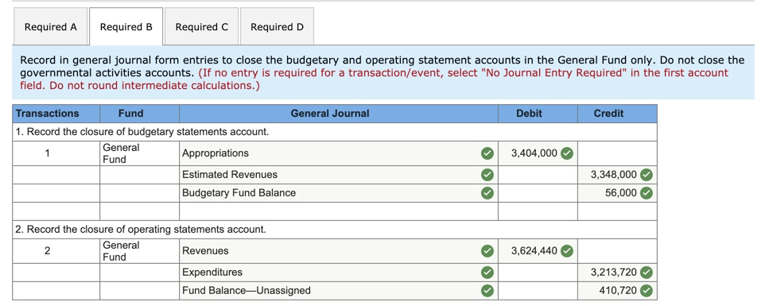
Task: Click the green check next to Estimated Revenues account
Action: click(x=487, y=175)
